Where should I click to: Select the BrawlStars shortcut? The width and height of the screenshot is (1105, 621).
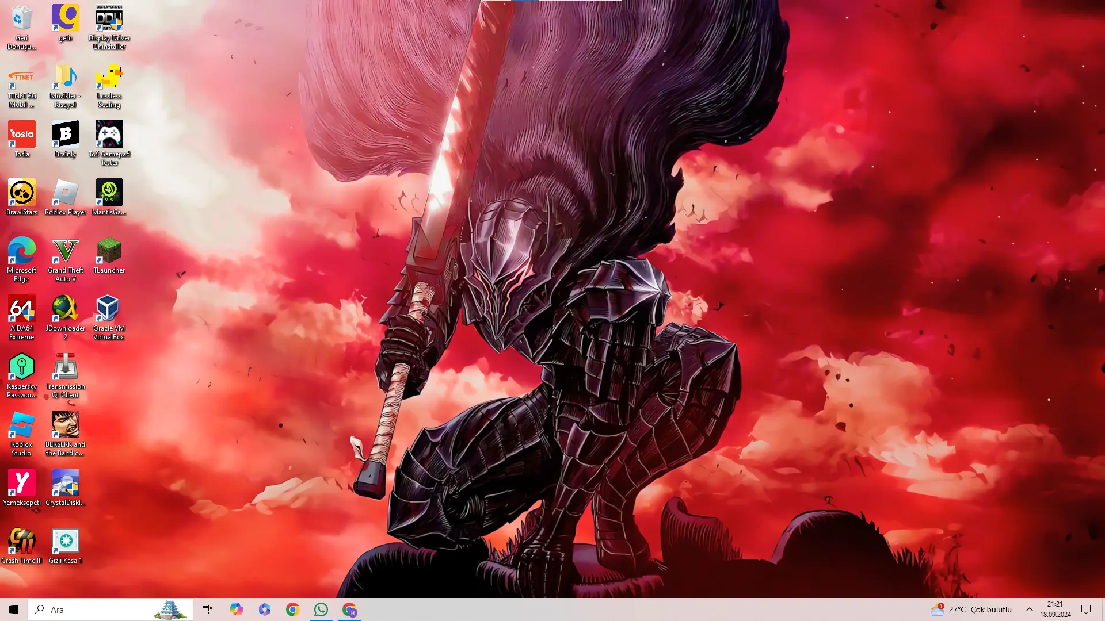(x=22, y=197)
